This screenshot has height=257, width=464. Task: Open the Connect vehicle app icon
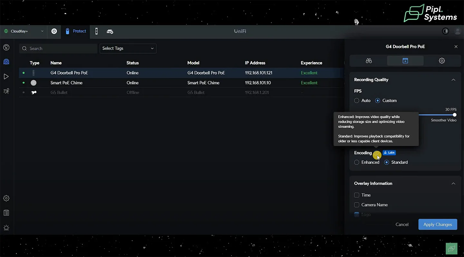point(110,32)
